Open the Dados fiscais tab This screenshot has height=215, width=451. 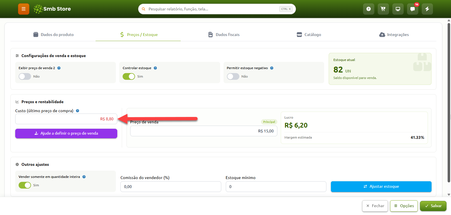(x=224, y=35)
